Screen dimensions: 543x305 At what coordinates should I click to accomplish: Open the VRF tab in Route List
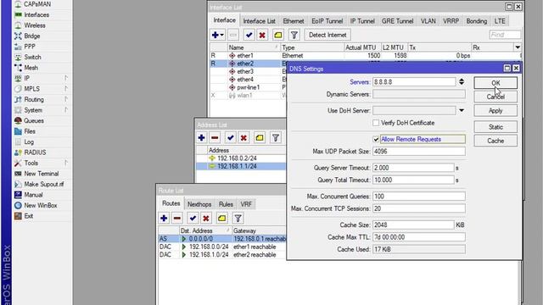tap(246, 204)
